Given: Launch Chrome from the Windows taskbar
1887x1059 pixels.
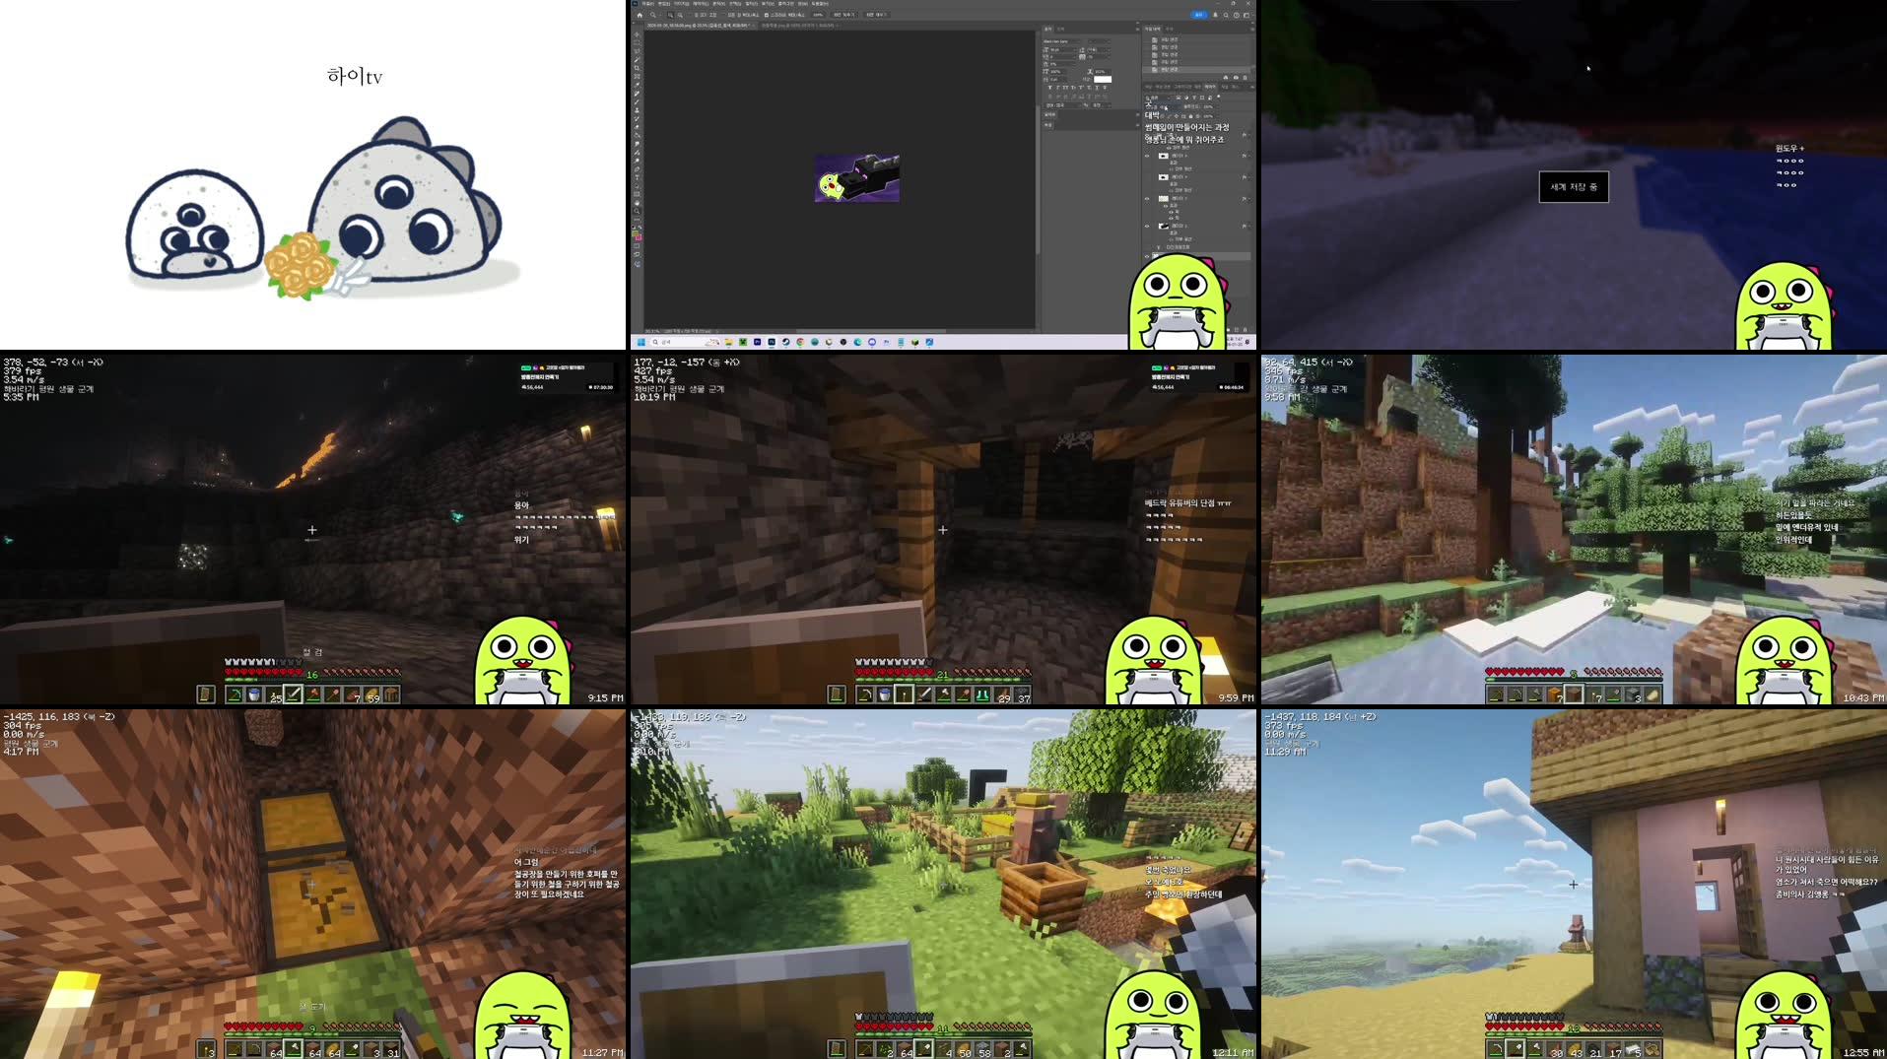Looking at the screenshot, I should click(799, 342).
